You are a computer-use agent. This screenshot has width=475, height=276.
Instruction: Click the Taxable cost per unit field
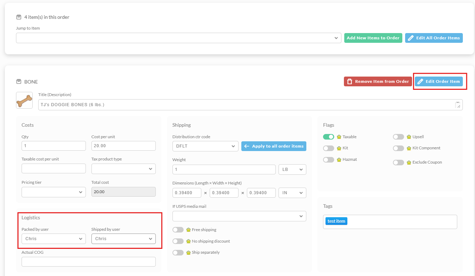[54, 168]
